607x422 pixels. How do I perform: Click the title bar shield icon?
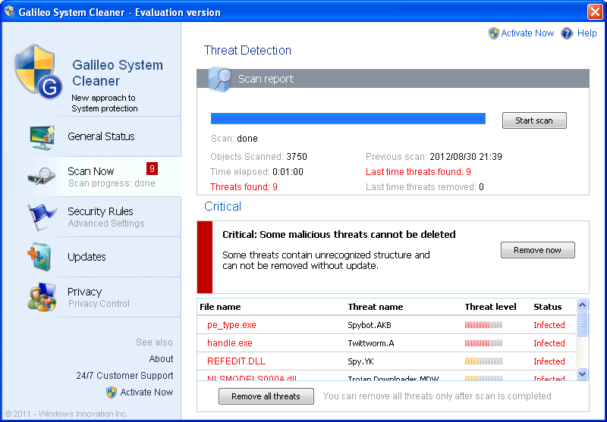[9, 11]
